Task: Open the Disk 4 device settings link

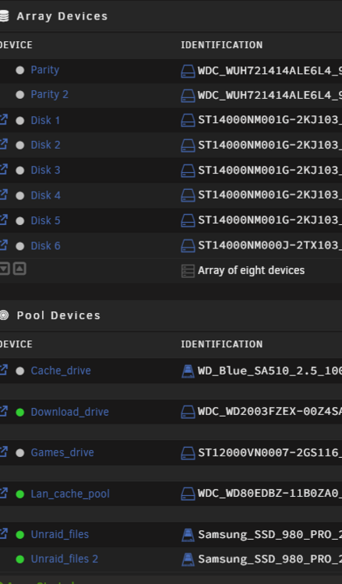Action: pyautogui.click(x=45, y=195)
